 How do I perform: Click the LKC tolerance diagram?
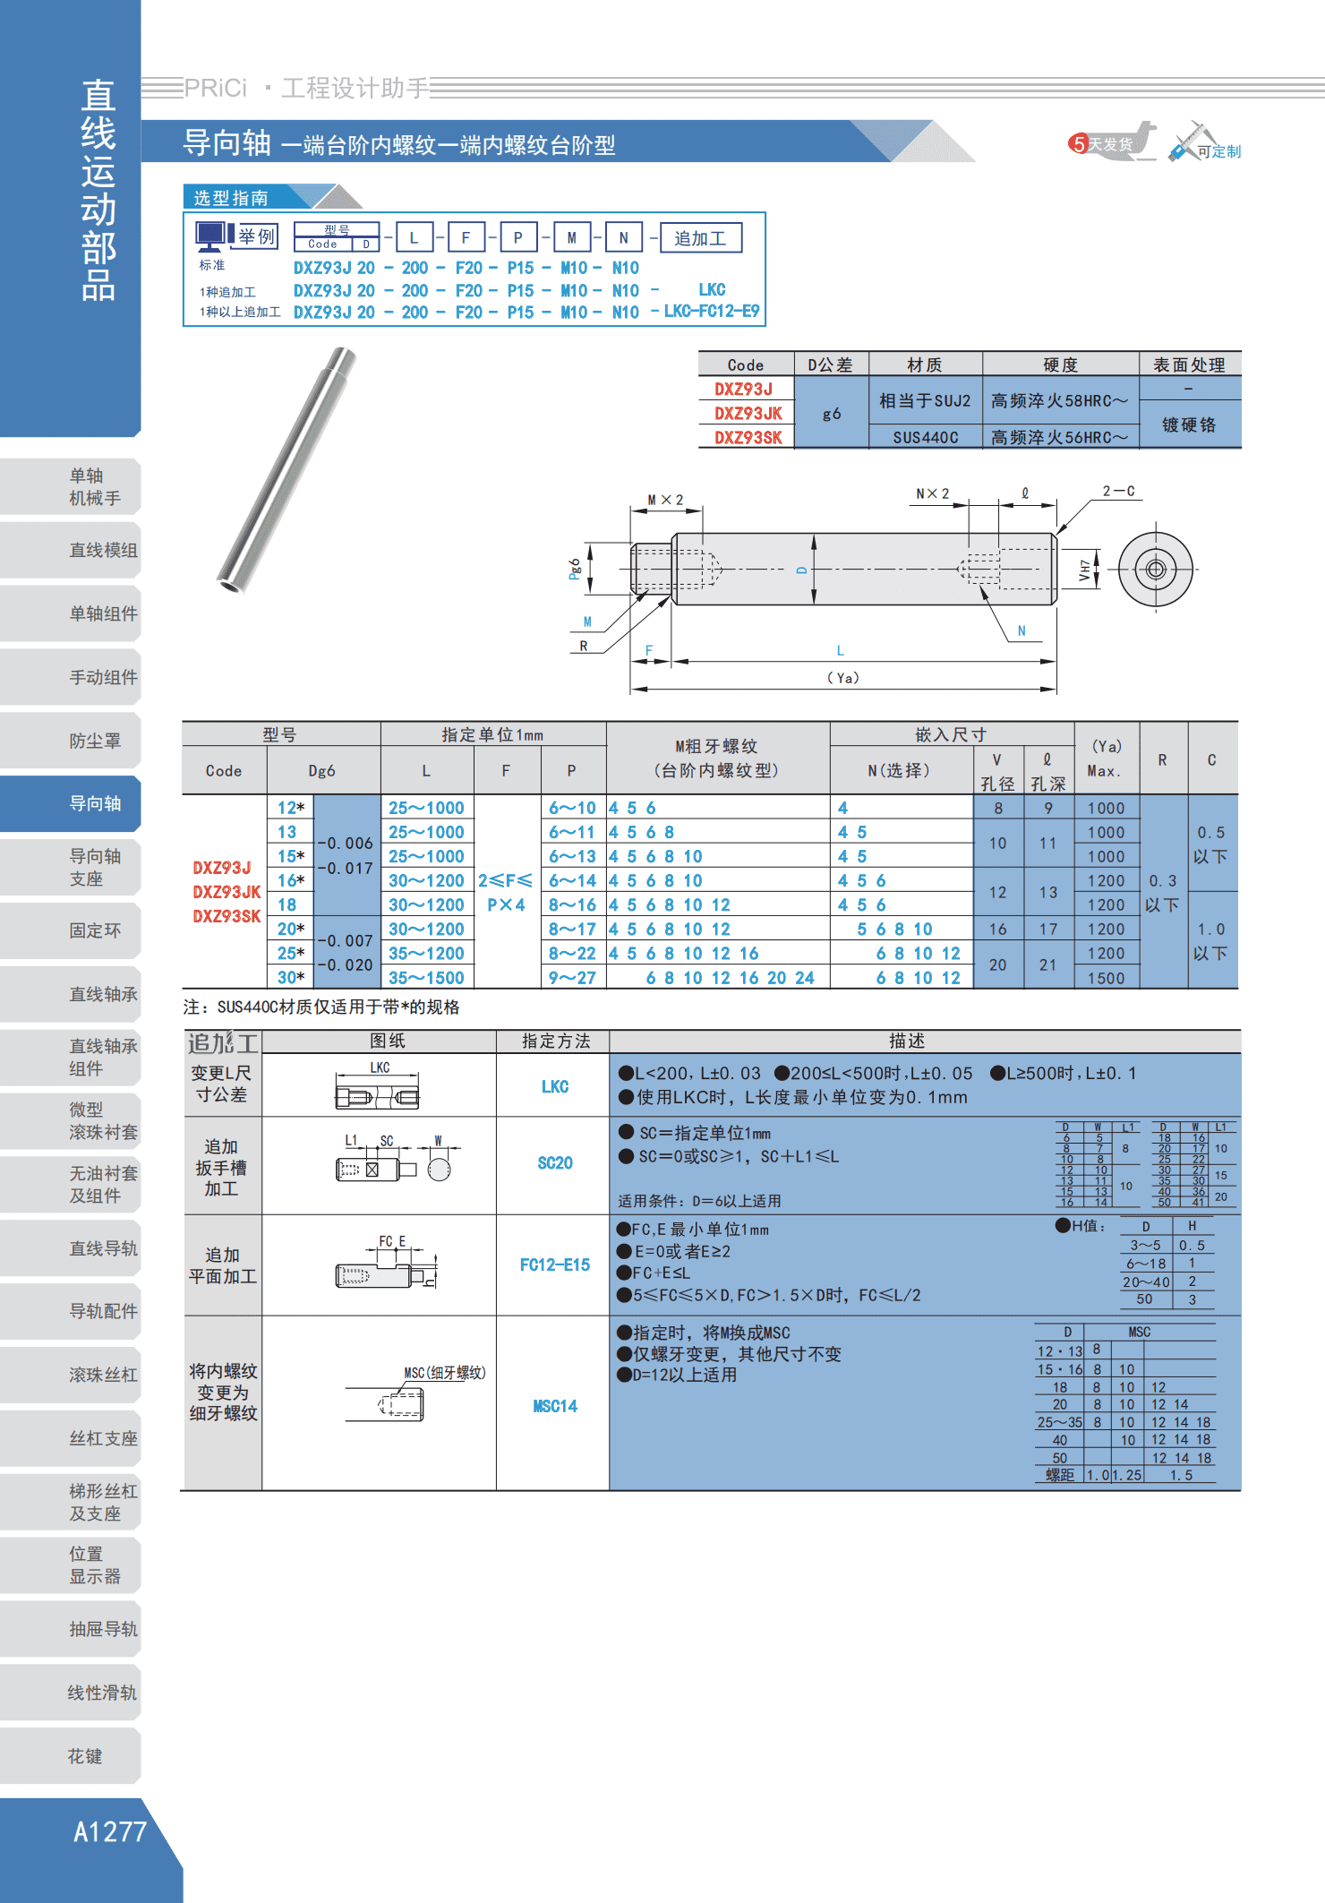tap(378, 1086)
